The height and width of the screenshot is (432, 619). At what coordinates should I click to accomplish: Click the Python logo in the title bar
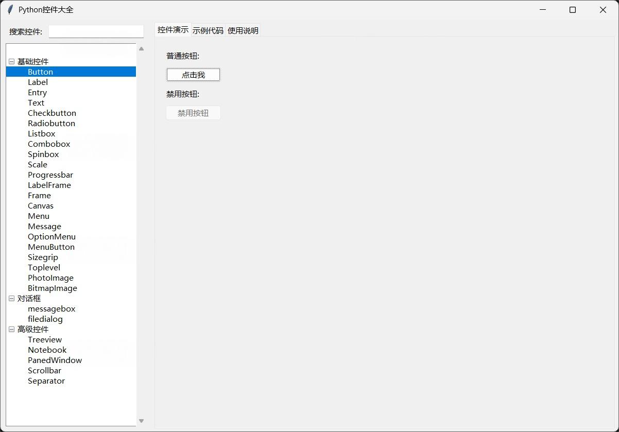(x=9, y=9)
